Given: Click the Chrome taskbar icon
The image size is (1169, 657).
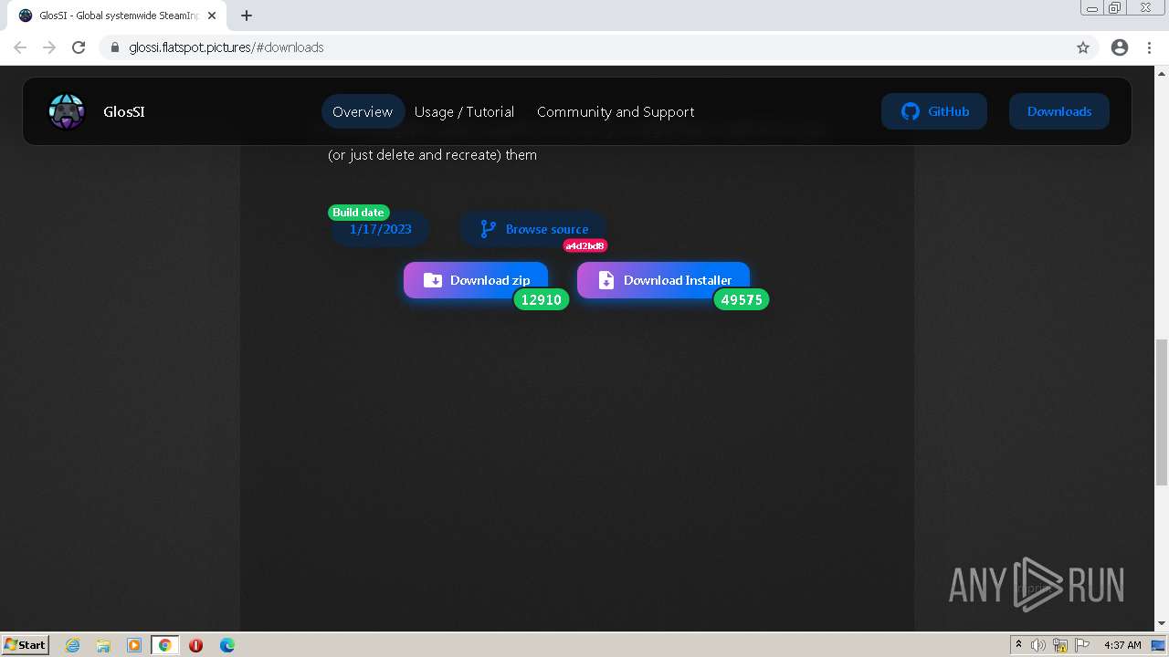Looking at the screenshot, I should [x=165, y=645].
